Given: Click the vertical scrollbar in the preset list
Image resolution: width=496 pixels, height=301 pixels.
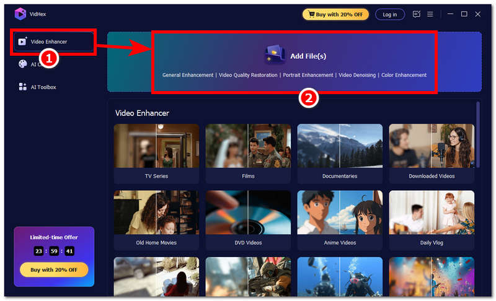Looking at the screenshot, I should [x=477, y=133].
